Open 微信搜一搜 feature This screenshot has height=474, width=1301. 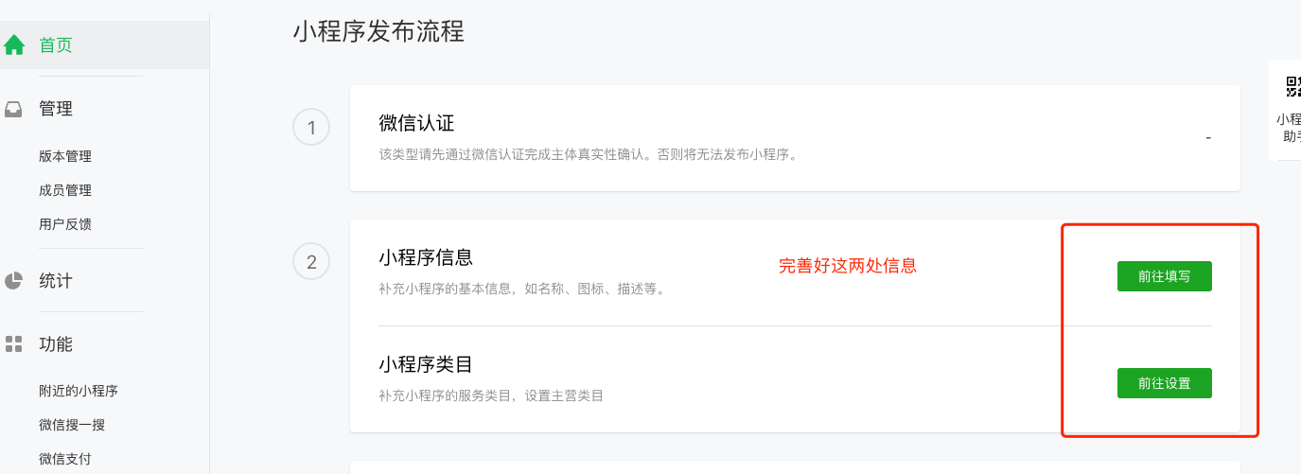point(72,425)
